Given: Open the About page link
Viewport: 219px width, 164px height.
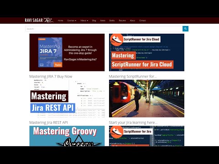Looking at the screenshot, I should [x=132, y=20].
